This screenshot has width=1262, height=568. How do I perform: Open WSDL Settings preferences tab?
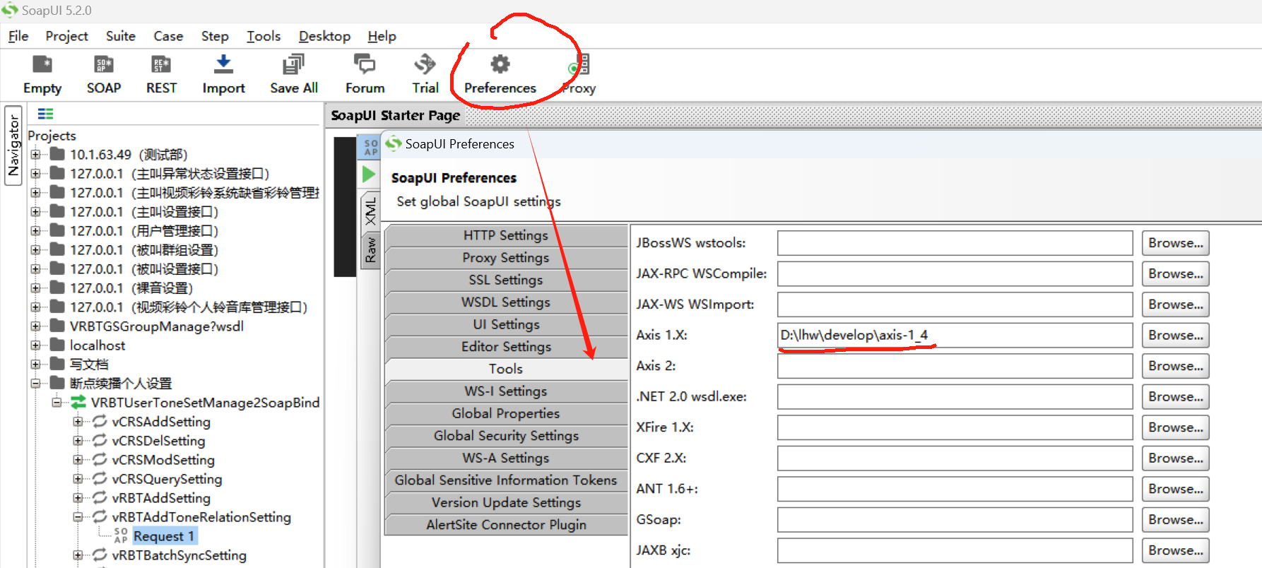click(506, 302)
